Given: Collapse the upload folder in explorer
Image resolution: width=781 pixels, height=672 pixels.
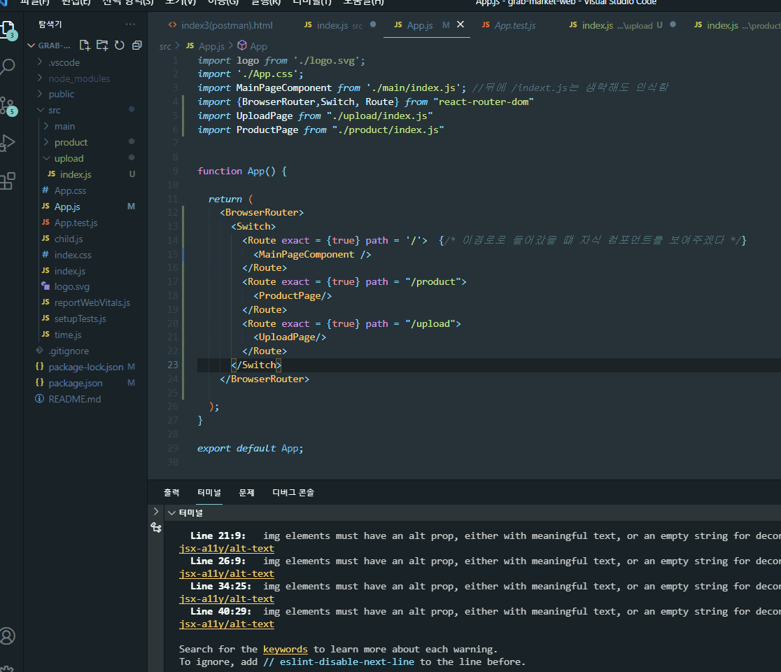Looking at the screenshot, I should (x=69, y=158).
